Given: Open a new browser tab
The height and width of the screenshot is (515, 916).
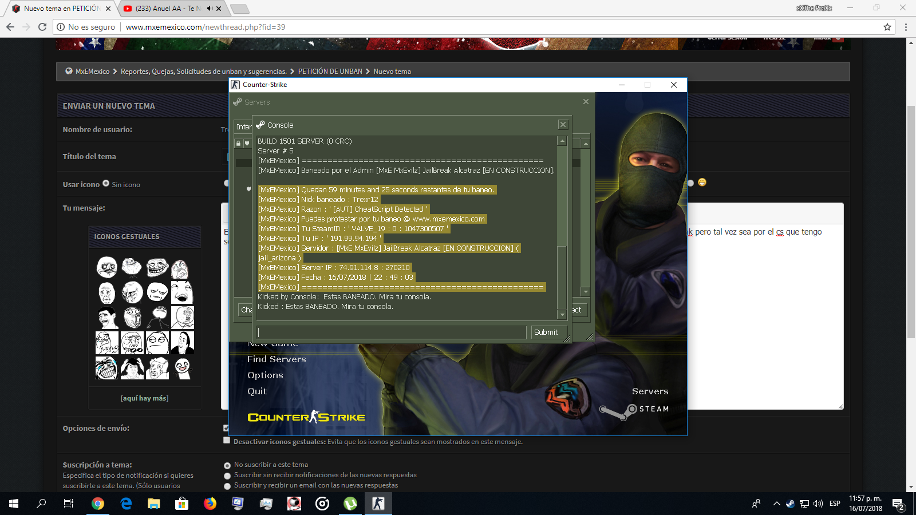Looking at the screenshot, I should 239,9.
